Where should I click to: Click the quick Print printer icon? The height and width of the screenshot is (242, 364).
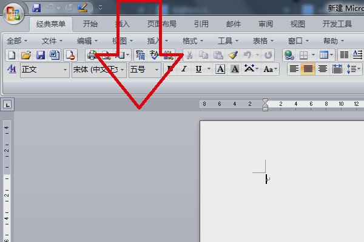pyautogui.click(x=92, y=55)
